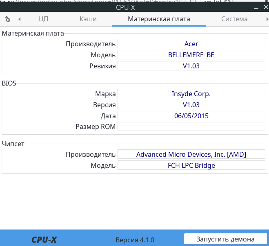Minimize the CPU-X window
This screenshot has width=269, height=246.
pos(256,7)
